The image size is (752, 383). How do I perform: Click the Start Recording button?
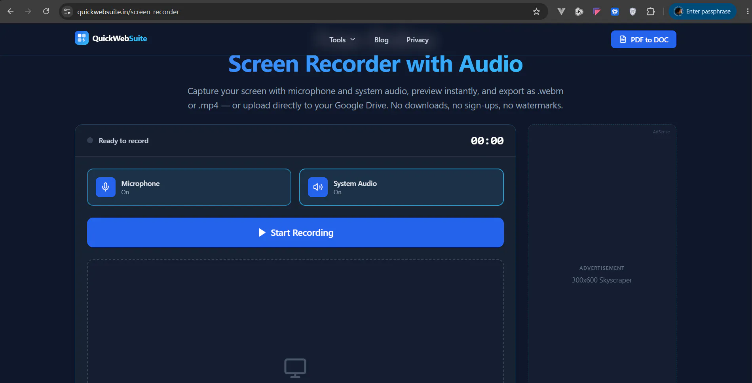point(295,233)
